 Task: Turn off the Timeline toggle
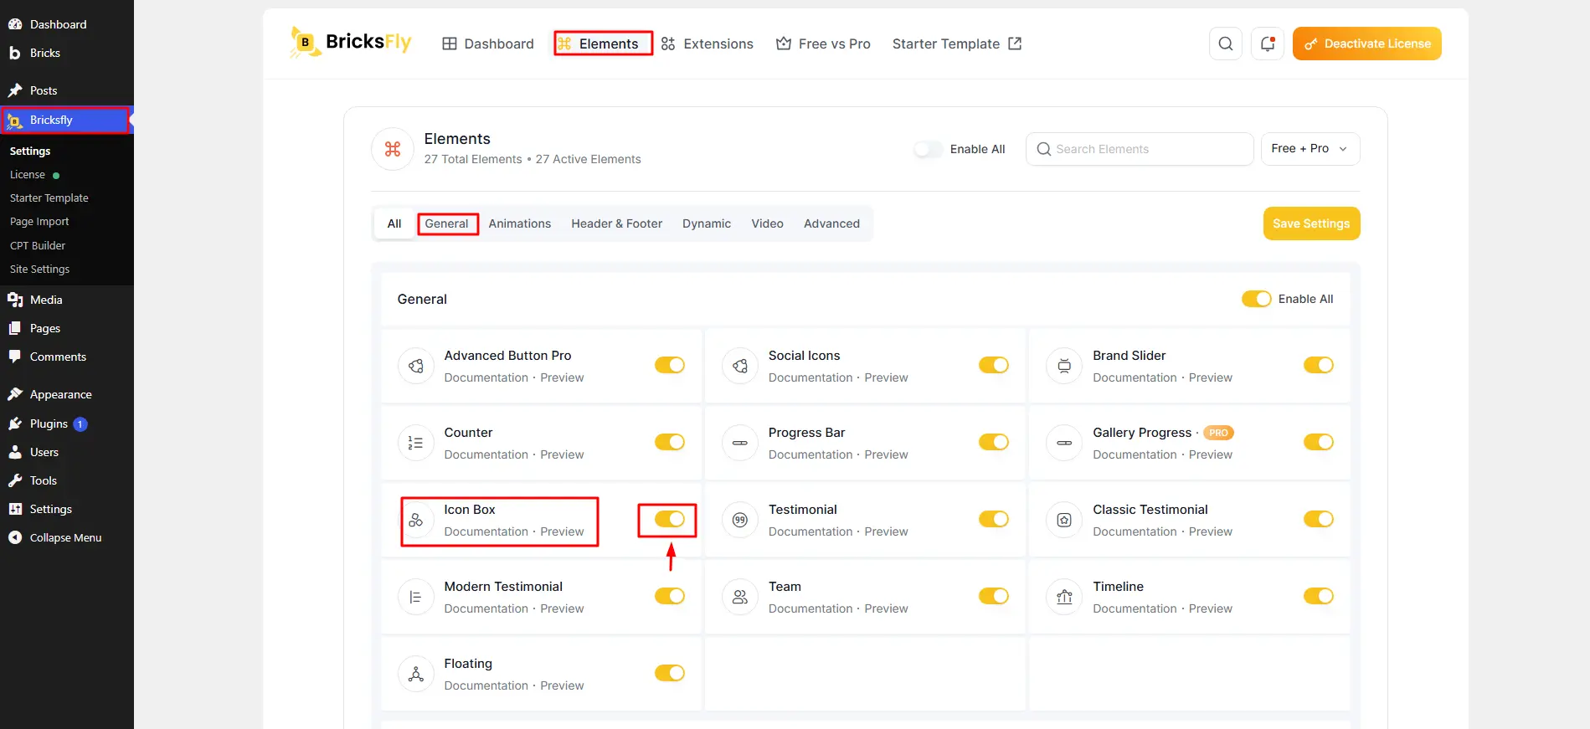pos(1319,596)
